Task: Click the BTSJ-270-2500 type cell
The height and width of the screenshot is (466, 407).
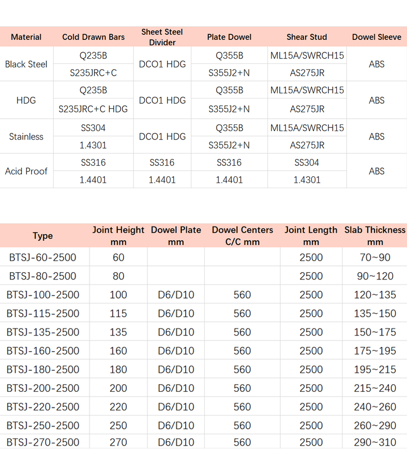Action: (x=43, y=442)
